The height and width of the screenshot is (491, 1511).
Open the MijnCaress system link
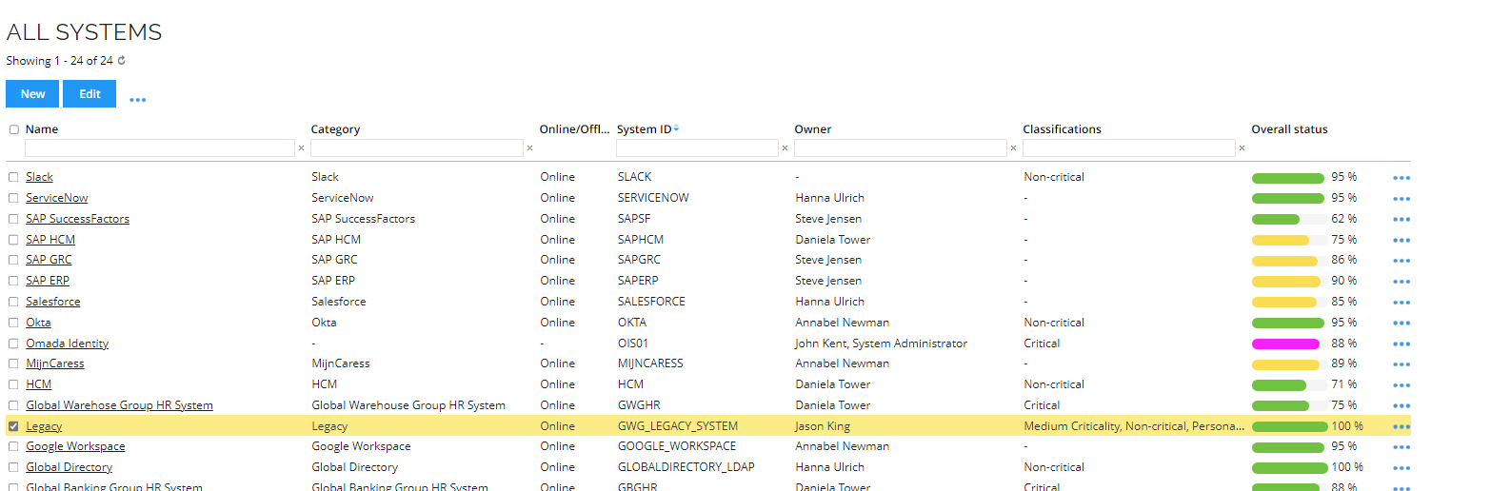point(54,363)
